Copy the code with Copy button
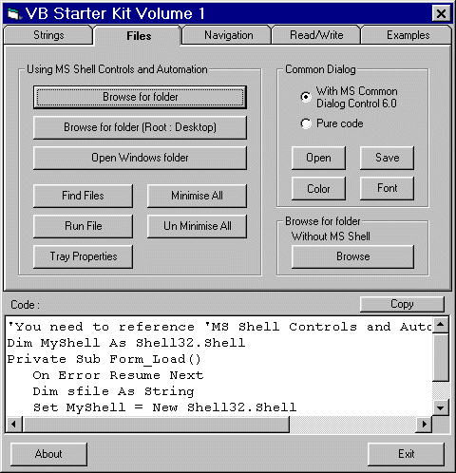This screenshot has width=456, height=473. point(402,304)
